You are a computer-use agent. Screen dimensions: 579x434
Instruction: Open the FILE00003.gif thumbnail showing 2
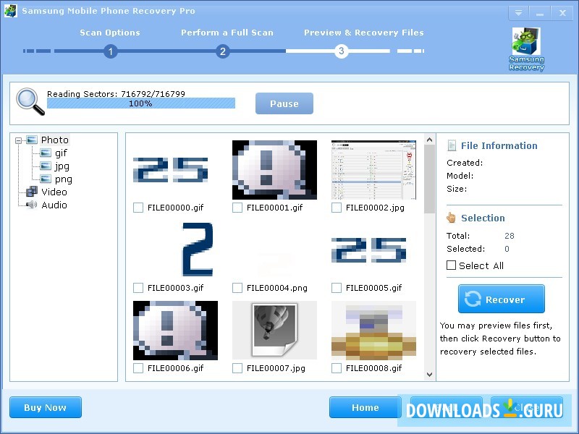point(198,250)
